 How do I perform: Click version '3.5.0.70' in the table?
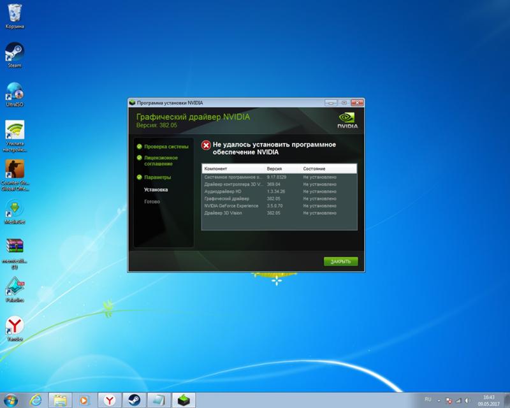click(x=275, y=206)
